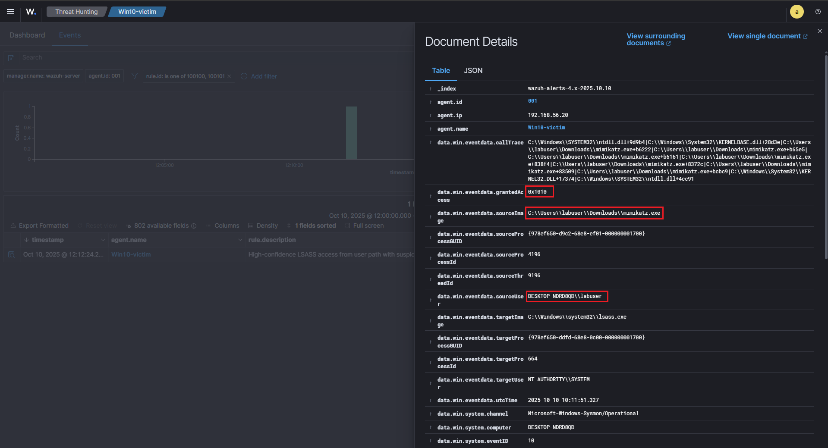Remove the rule.id filter pill
Screen dimensions: 828x448
pos(229,76)
